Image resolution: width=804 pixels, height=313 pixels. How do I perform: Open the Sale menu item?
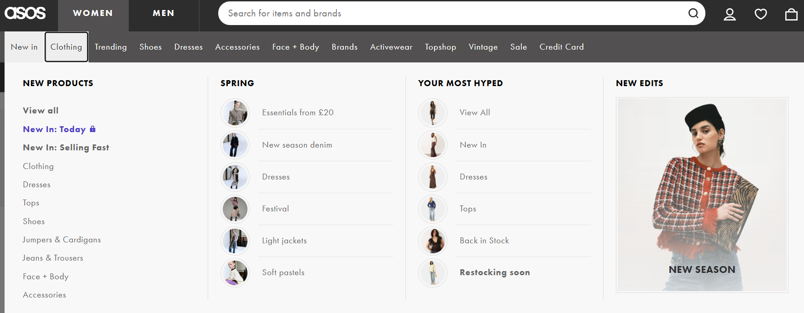tap(518, 47)
